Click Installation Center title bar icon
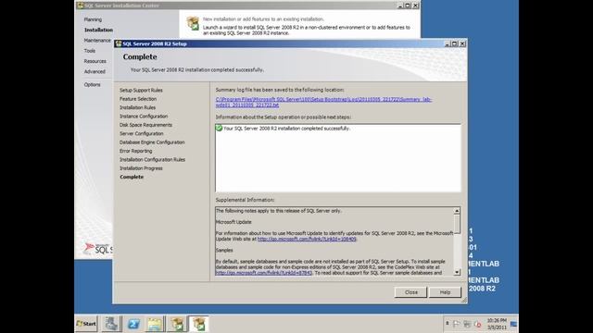The width and height of the screenshot is (593, 333). coord(80,6)
